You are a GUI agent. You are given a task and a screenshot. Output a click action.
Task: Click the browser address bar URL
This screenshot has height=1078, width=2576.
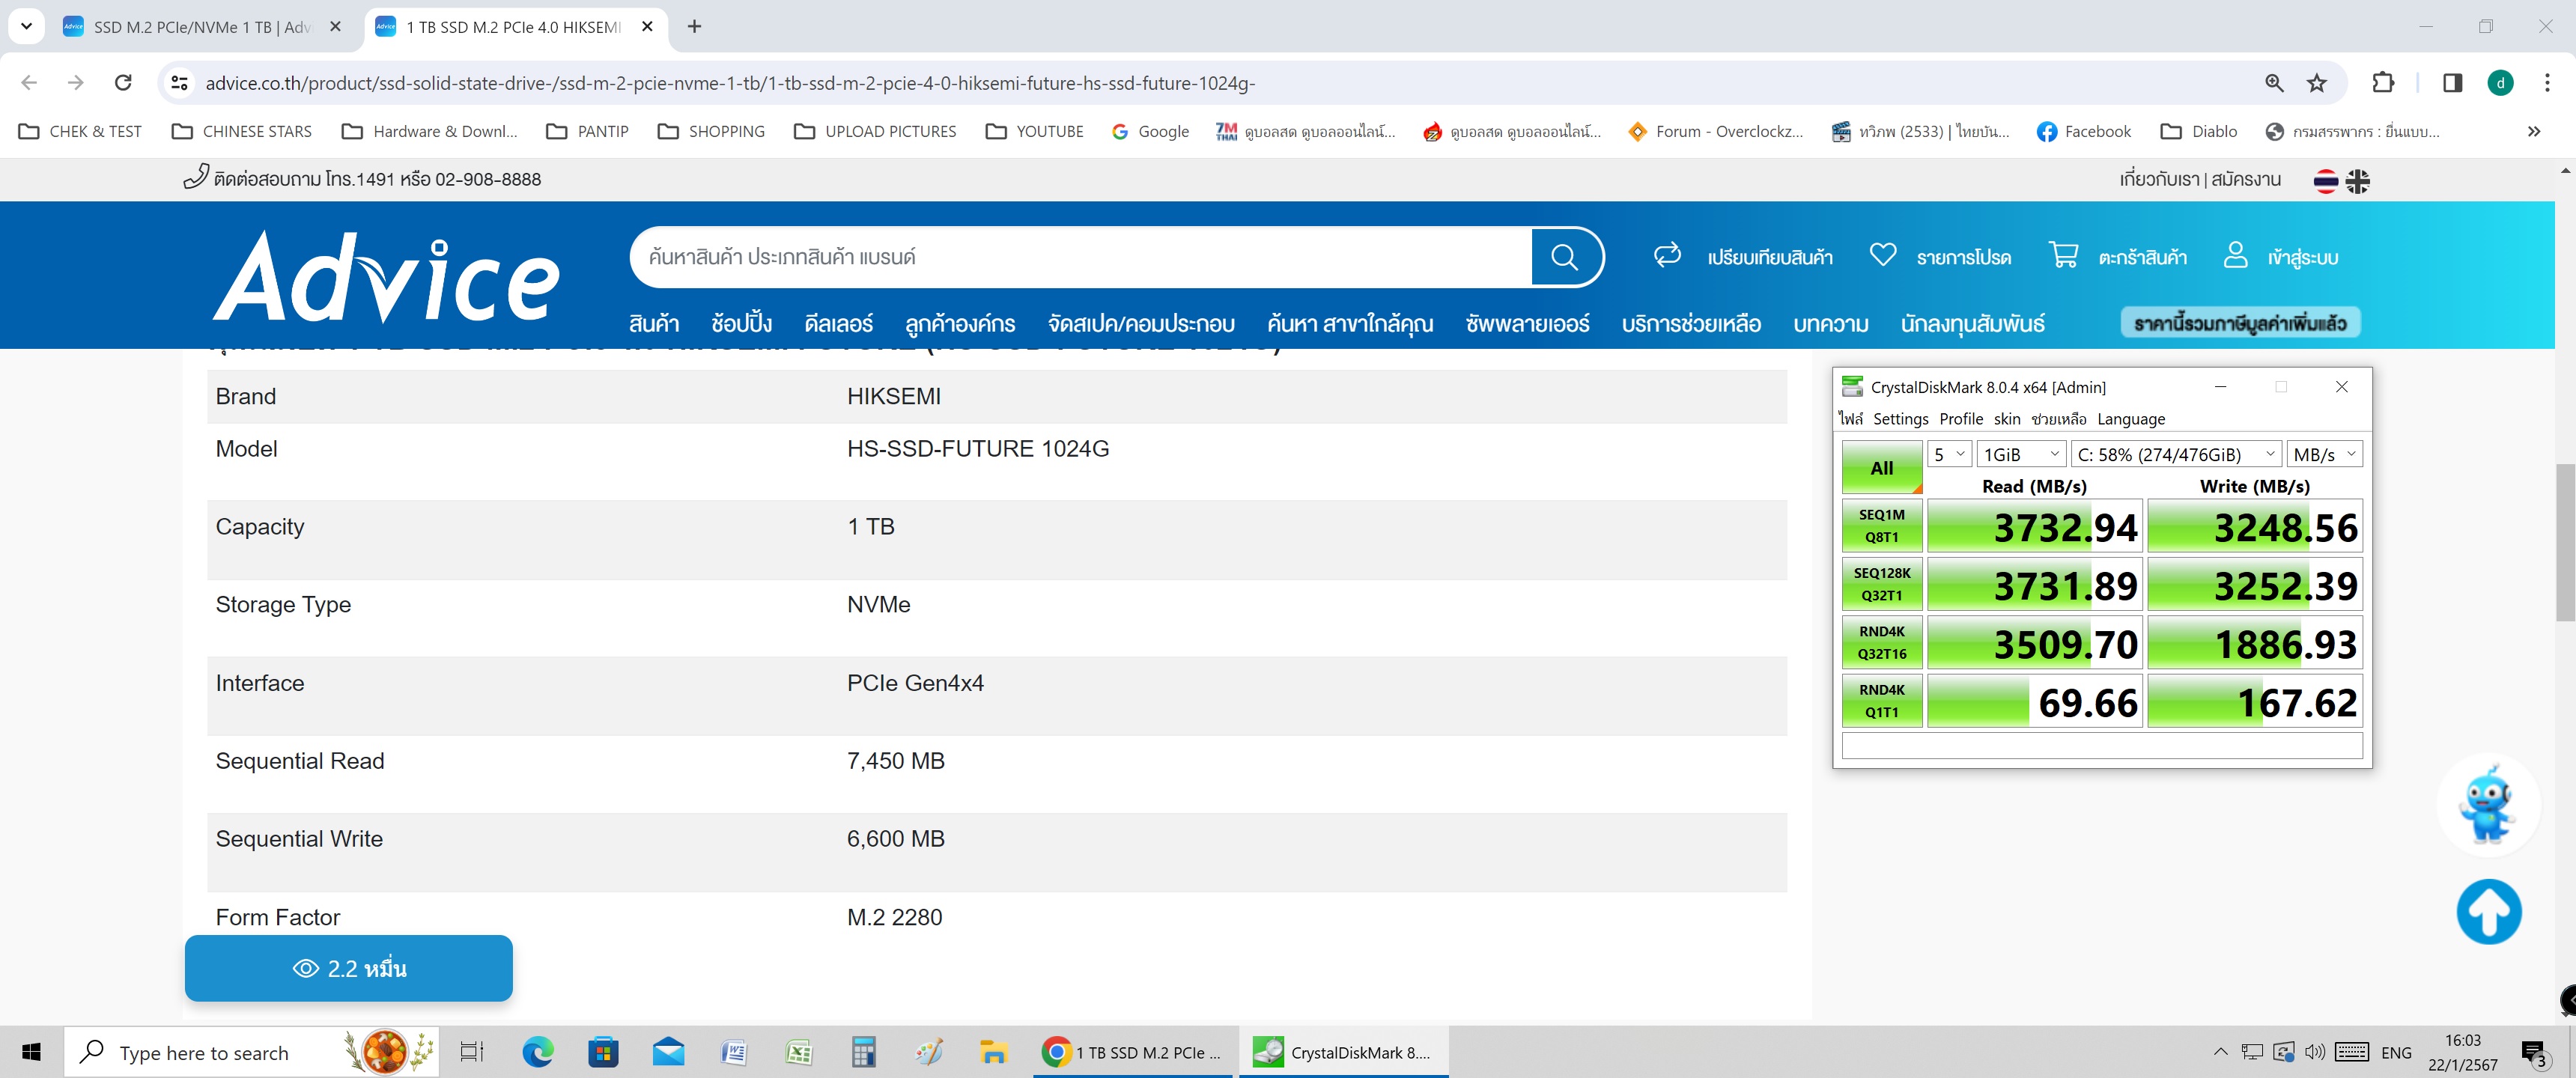pyautogui.click(x=730, y=83)
